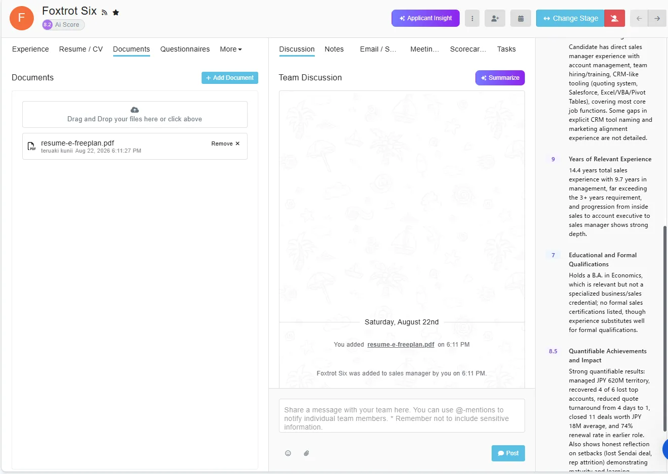The height and width of the screenshot is (474, 668).
Task: Click the 8.2 Ai Score badge
Action: [x=63, y=25]
